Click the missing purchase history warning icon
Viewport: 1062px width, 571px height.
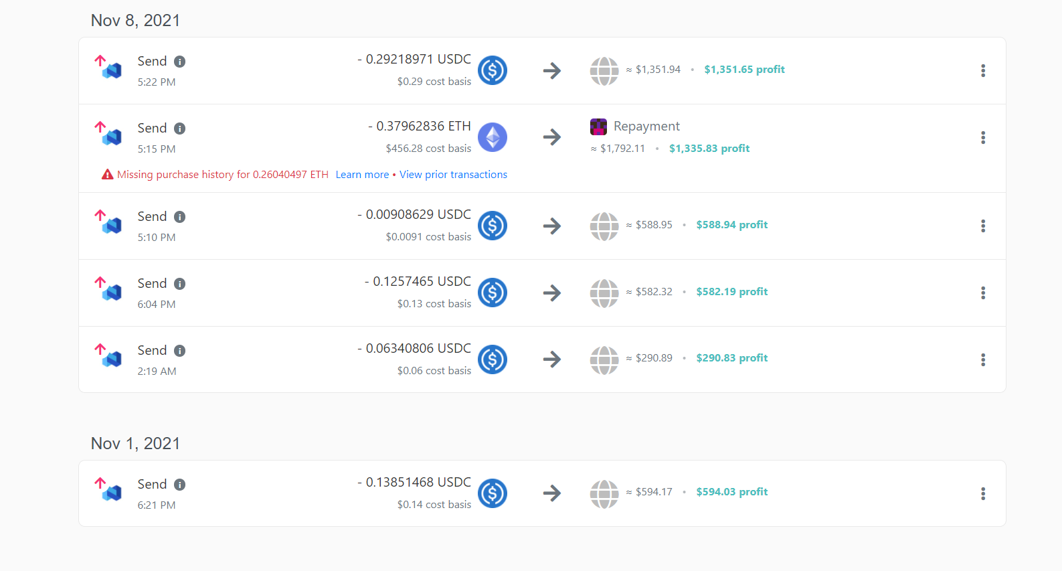(x=107, y=174)
